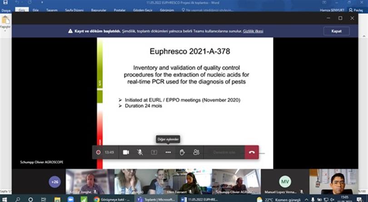
Task: Unmute the microphone in Teams toolbar
Action: (140, 152)
